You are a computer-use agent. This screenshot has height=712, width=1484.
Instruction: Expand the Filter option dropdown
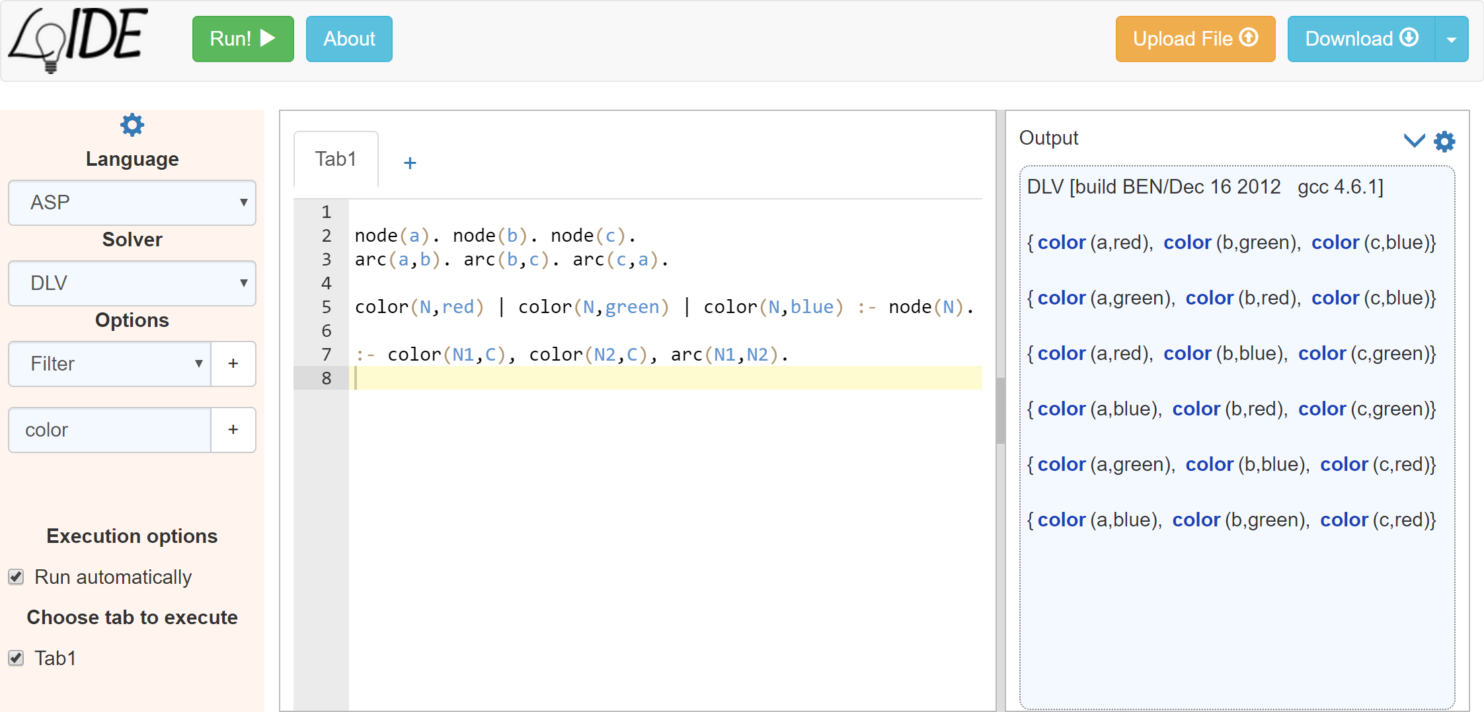110,364
